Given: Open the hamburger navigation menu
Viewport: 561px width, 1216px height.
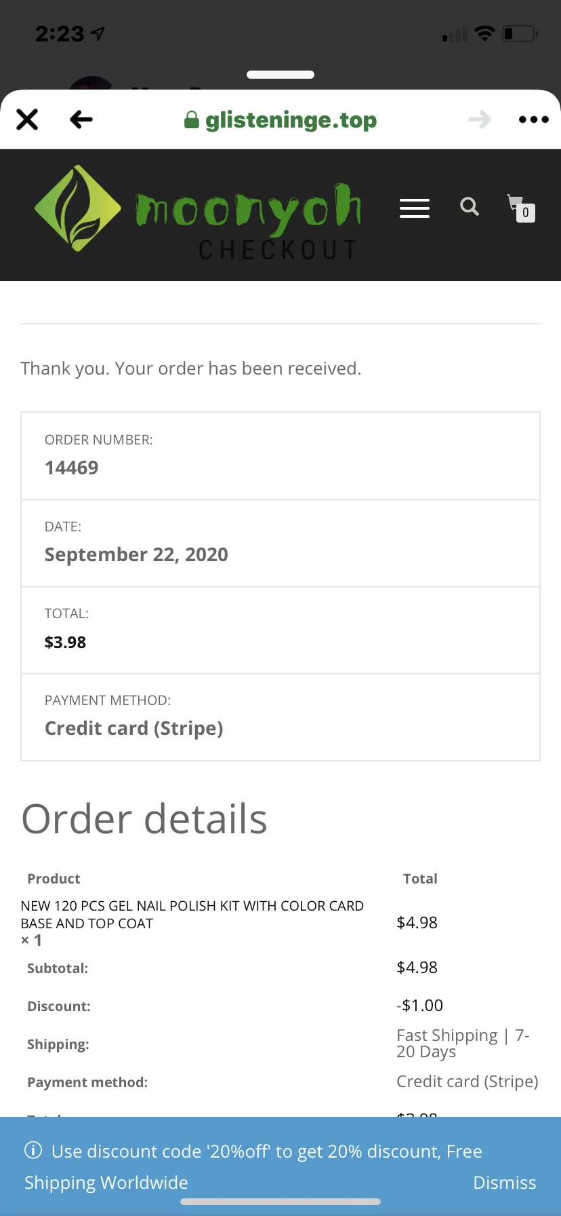Looking at the screenshot, I should click(415, 208).
